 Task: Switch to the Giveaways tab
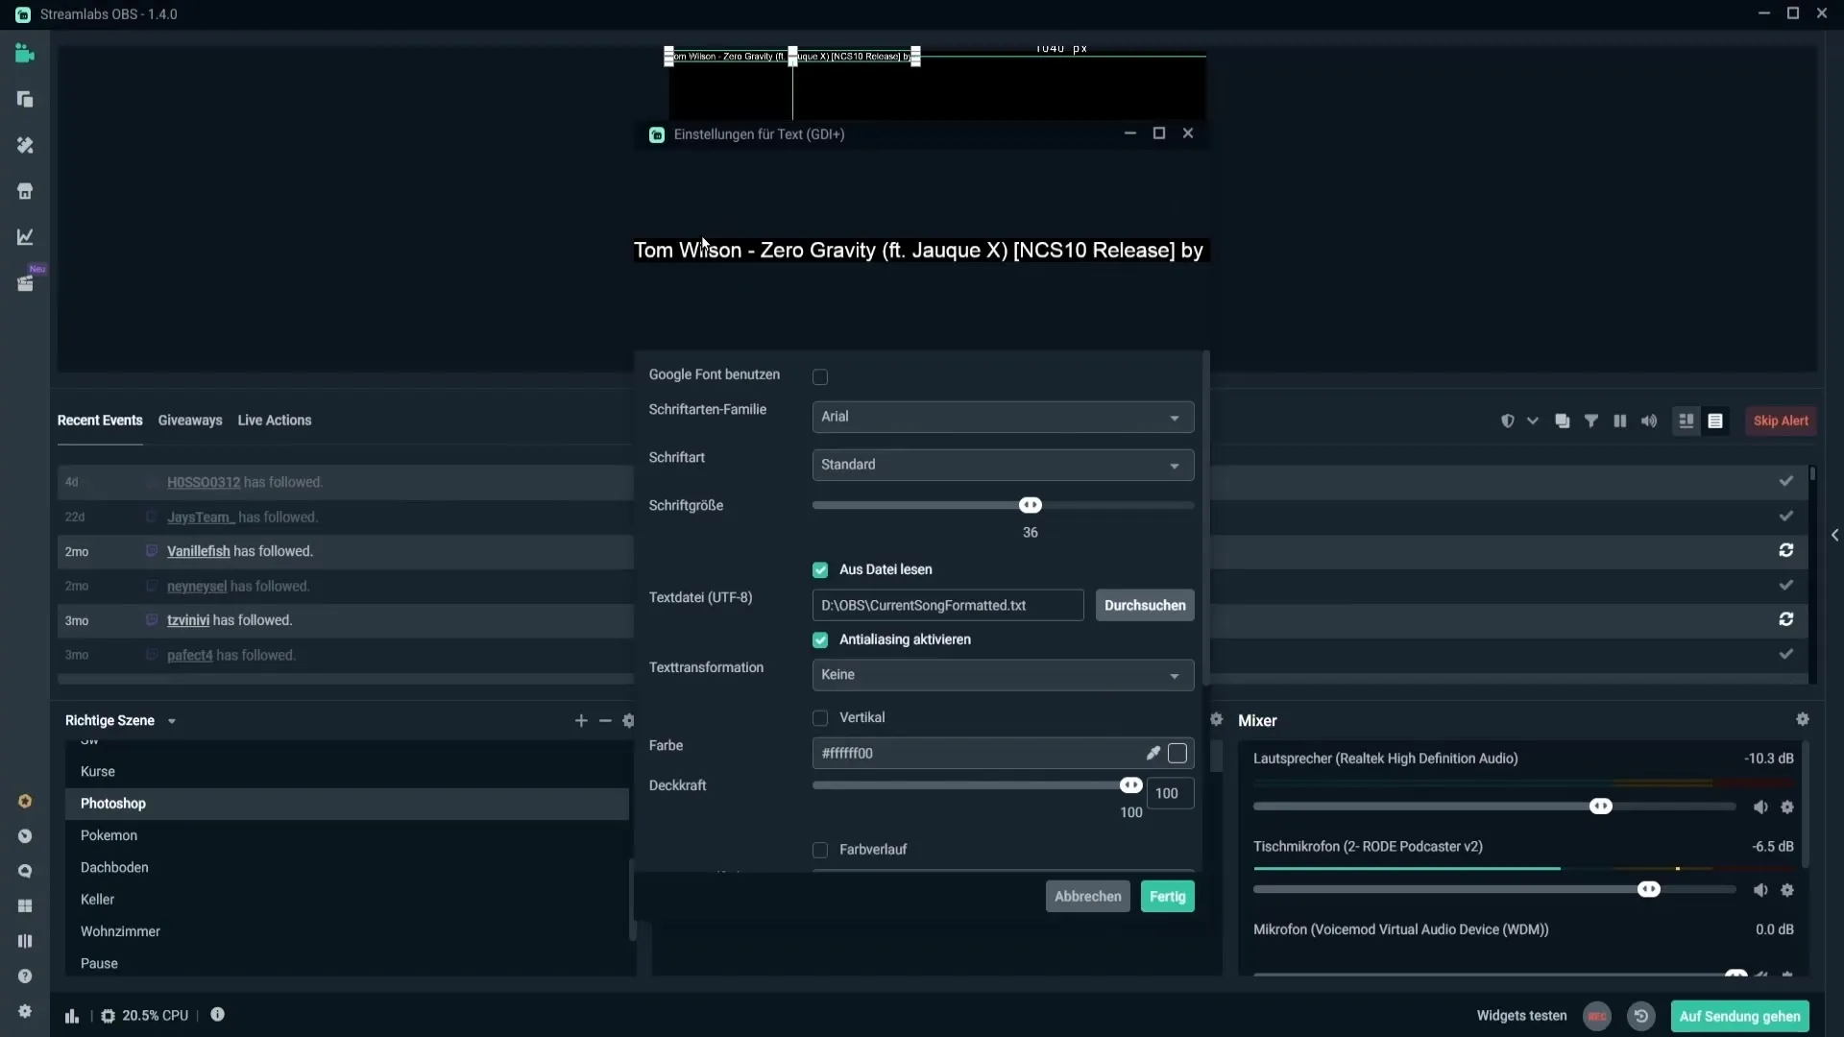click(x=190, y=421)
